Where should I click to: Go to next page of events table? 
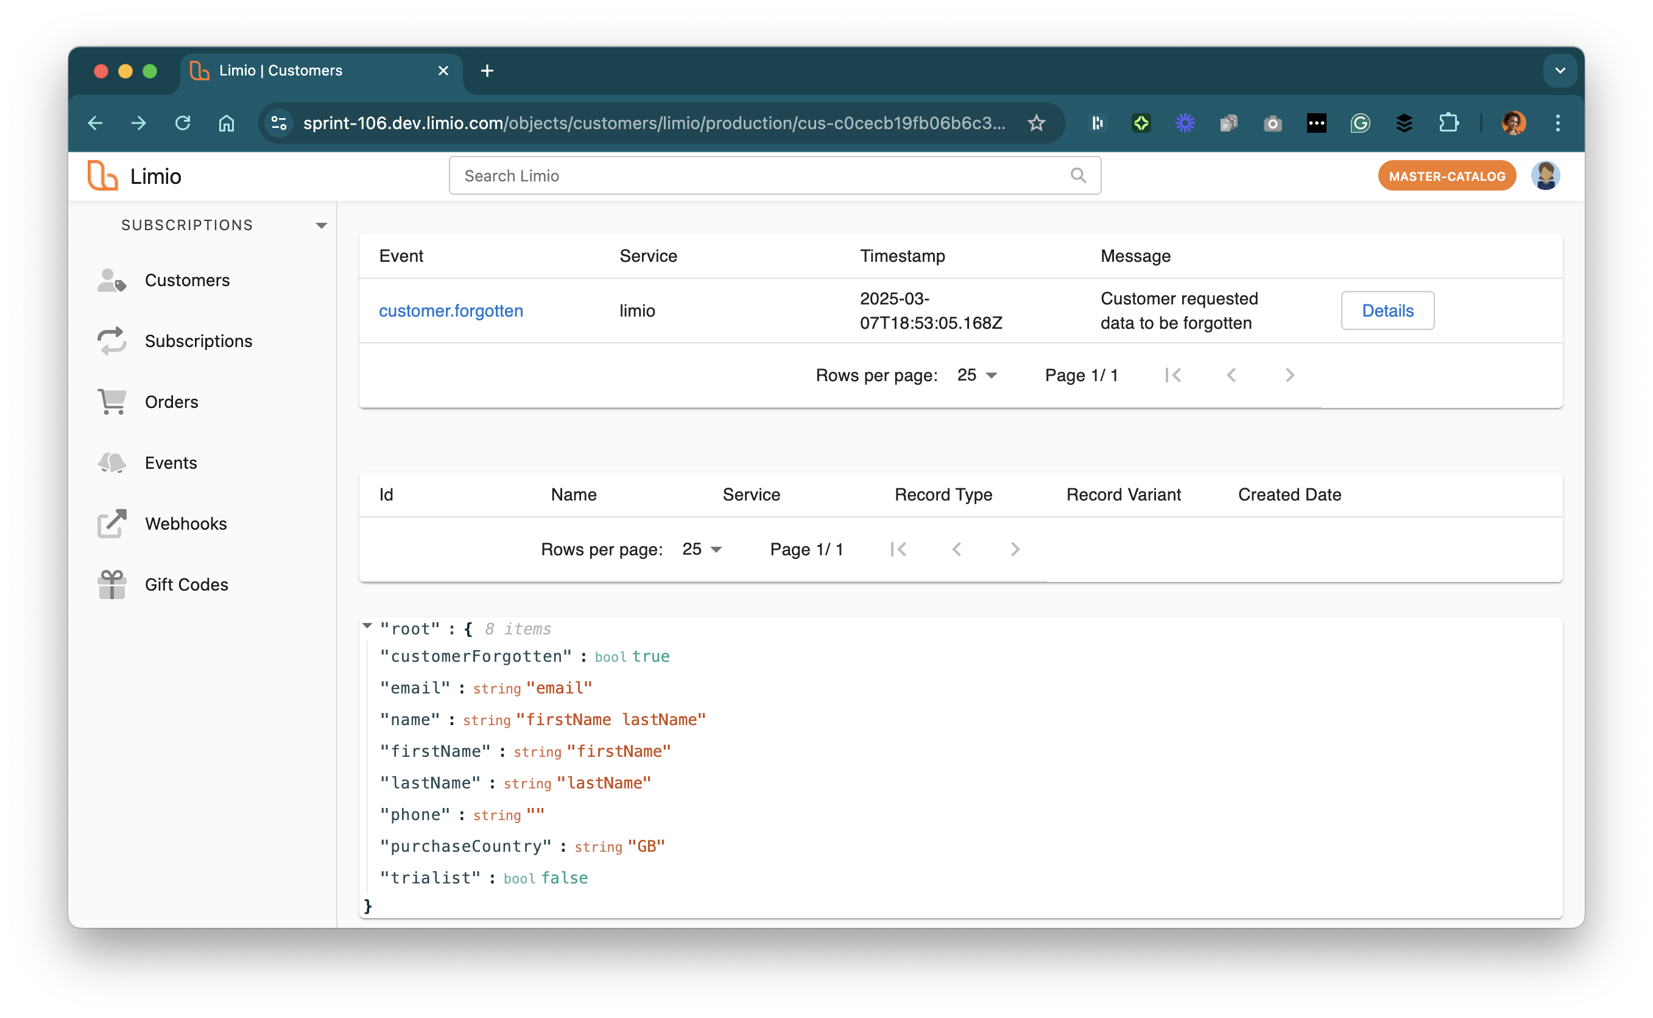pos(1289,375)
